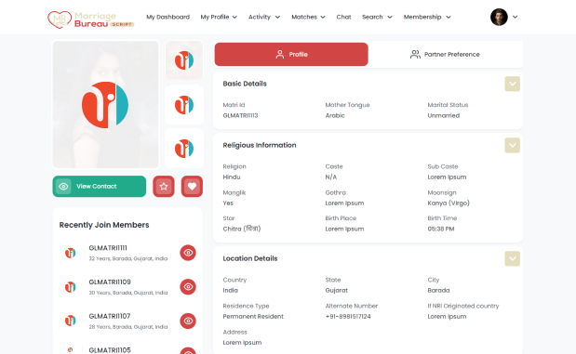Open member GLMATRI1111 name link
Screen dimensions: 576x354
108,248
